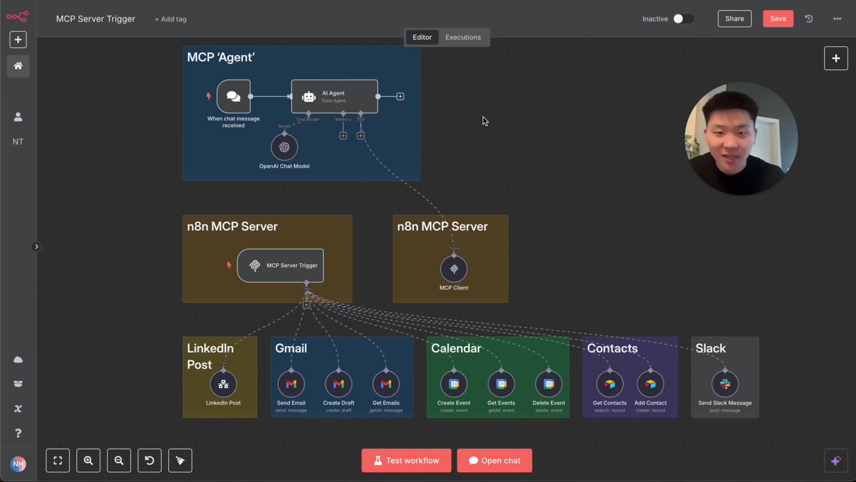Run Test workflow
This screenshot has width=856, height=482.
coord(406,460)
